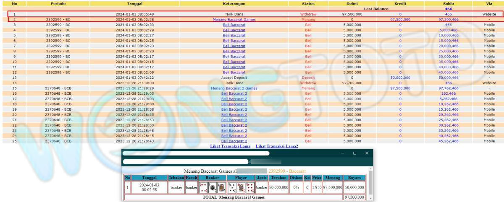Click the last Player card image
504x202 pixels.
point(249,187)
